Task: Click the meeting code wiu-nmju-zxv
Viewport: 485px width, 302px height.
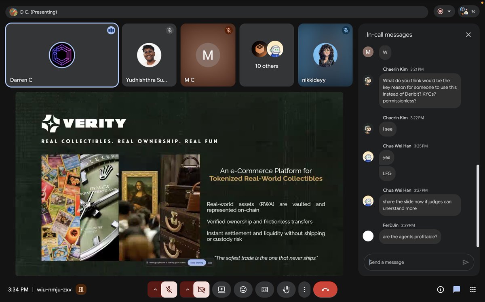Action: [54, 289]
